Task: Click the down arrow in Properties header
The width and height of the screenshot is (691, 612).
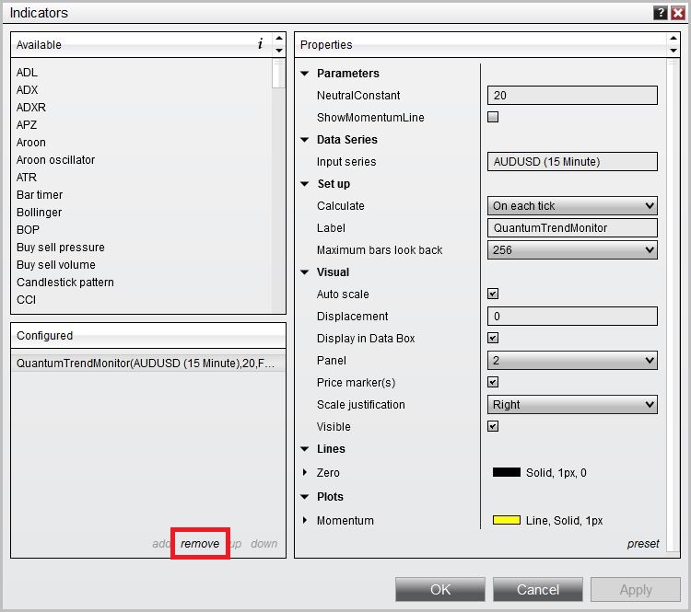Action: (x=673, y=51)
